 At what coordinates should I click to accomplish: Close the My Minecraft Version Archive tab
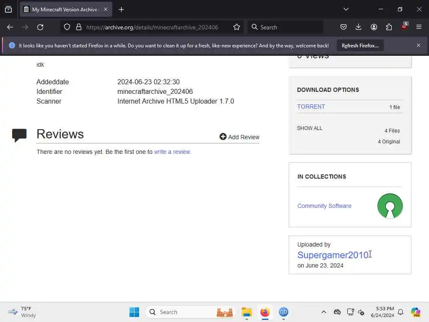[x=106, y=9]
